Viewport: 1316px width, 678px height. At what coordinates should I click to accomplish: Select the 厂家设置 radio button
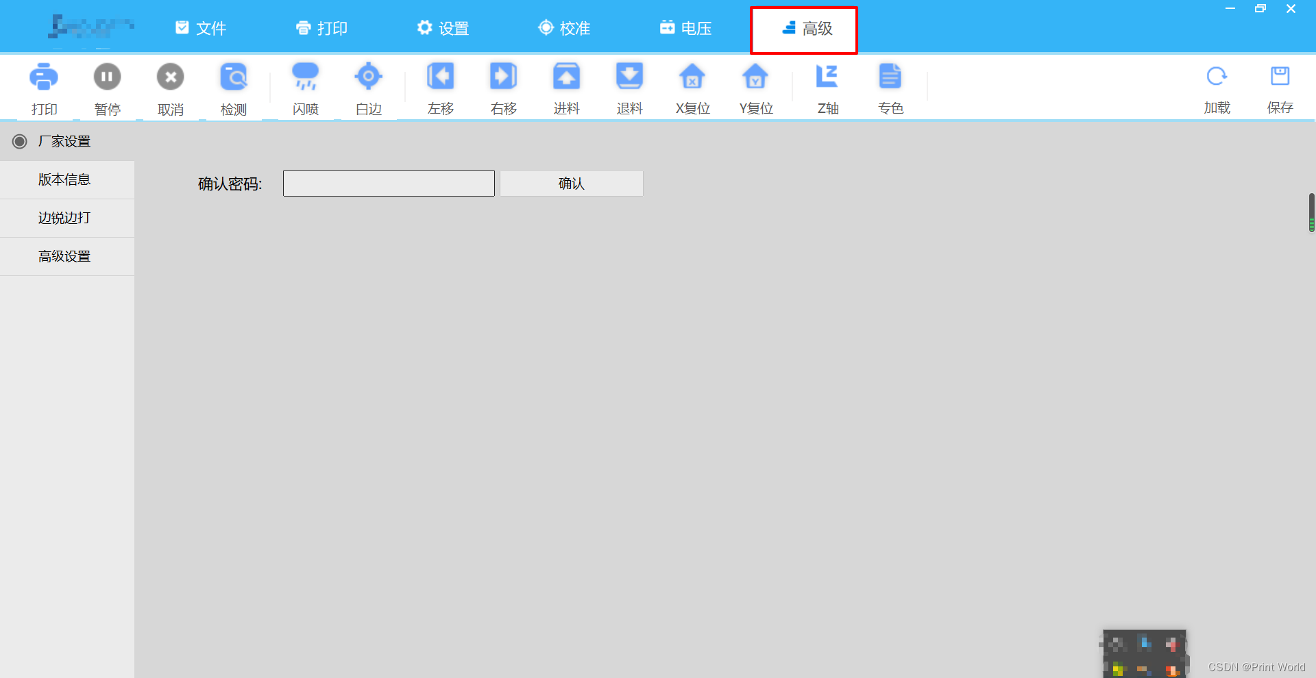(19, 141)
